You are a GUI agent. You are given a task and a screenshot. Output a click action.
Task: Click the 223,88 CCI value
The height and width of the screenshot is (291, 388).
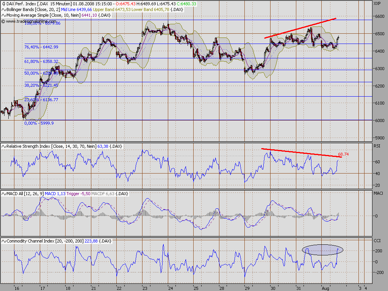(91, 241)
